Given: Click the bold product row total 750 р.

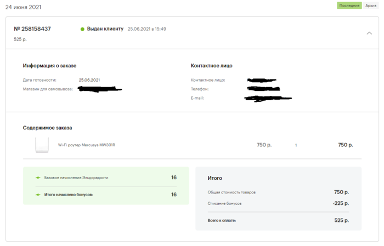Looking at the screenshot, I should coord(345,145).
